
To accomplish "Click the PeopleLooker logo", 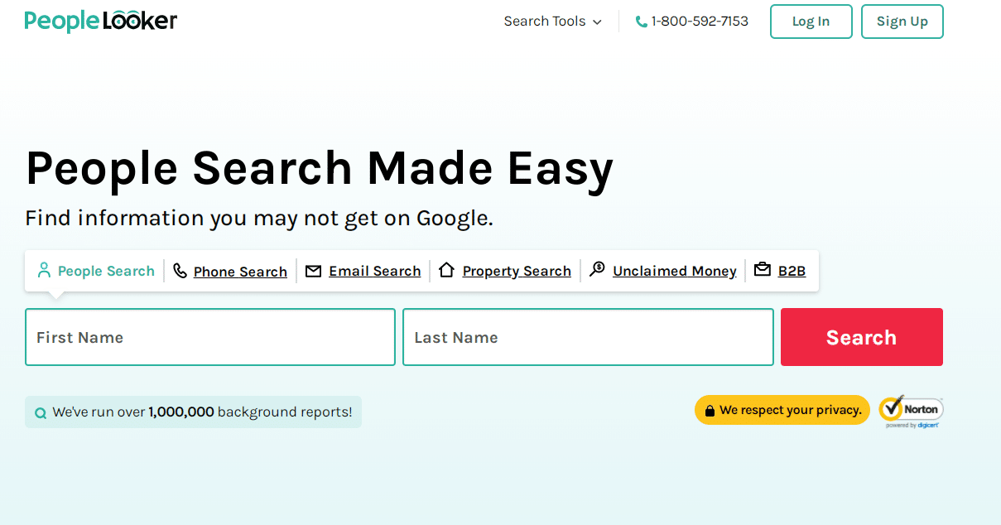I will 101,21.
